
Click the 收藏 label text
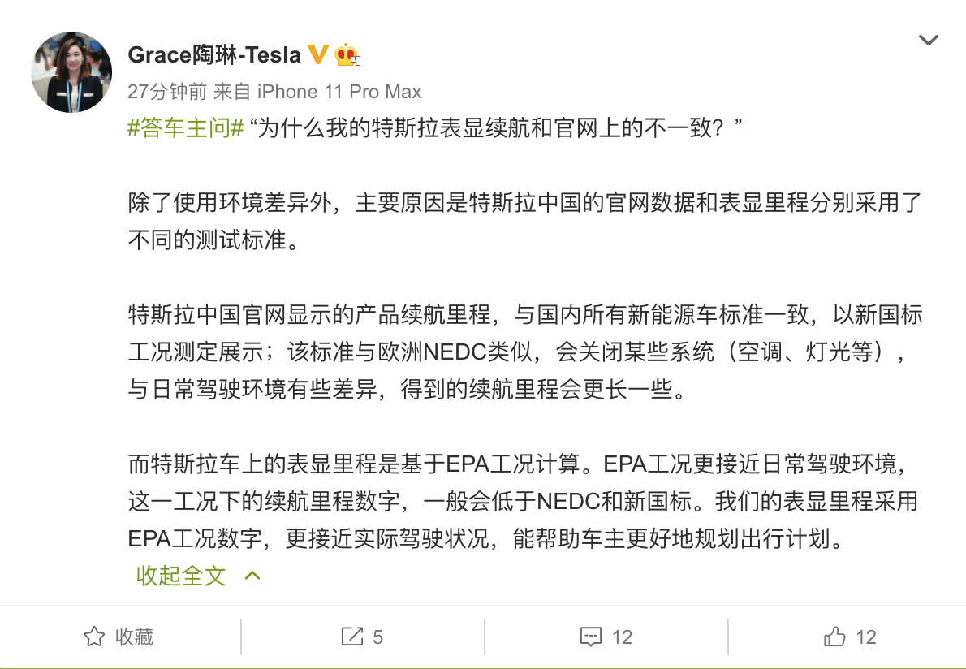pos(134,637)
